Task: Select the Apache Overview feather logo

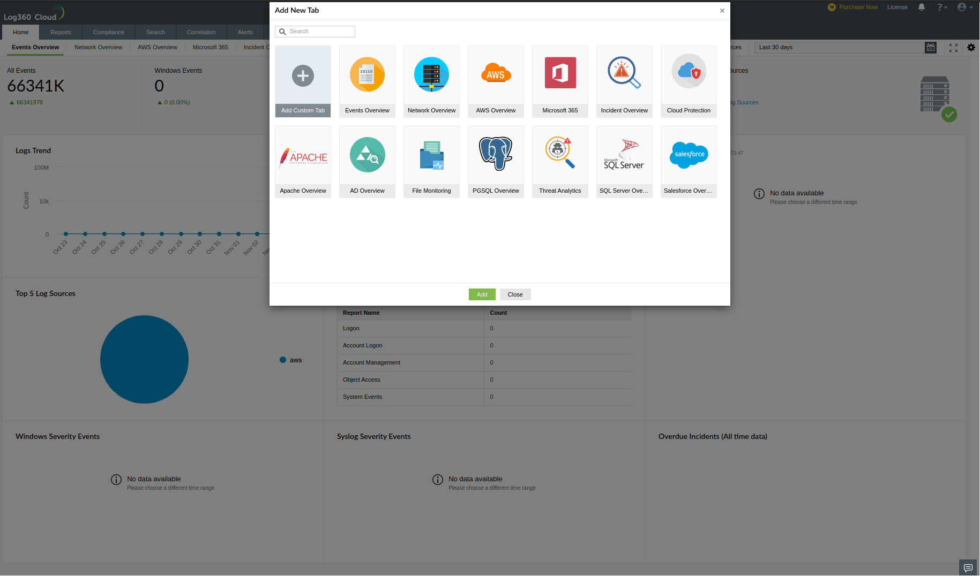Action: point(303,157)
